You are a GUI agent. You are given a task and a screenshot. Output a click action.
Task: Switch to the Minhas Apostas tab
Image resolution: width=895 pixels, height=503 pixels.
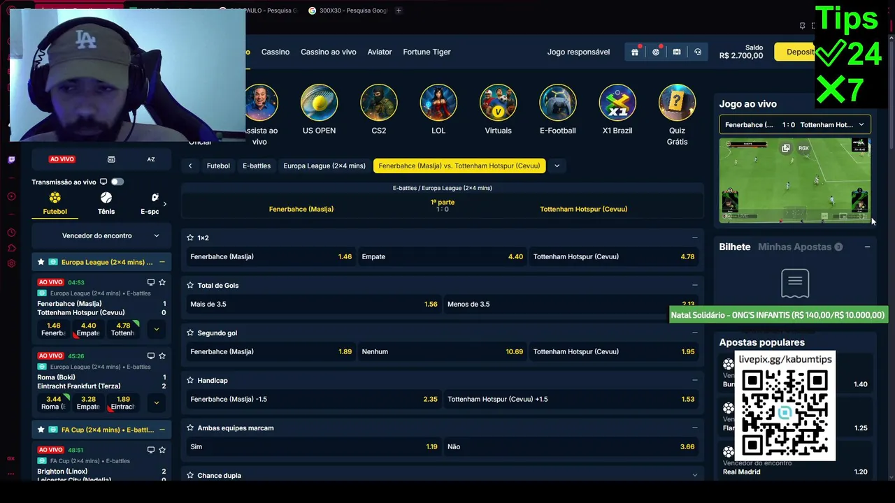pos(800,247)
